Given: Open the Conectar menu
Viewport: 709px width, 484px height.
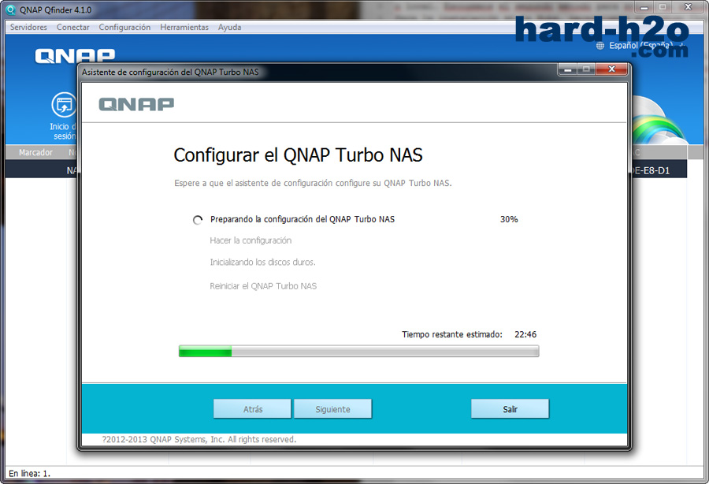Looking at the screenshot, I should click(x=72, y=27).
